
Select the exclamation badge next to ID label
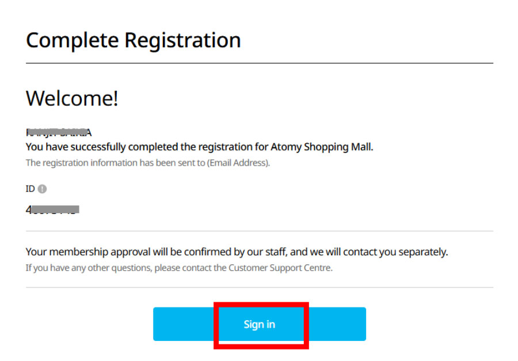[x=41, y=189]
